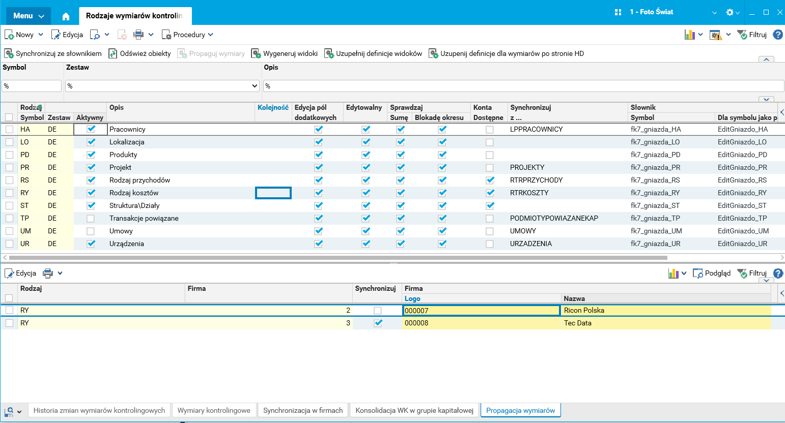Check Konta Dostępne for Pracownicy row

tap(489, 130)
